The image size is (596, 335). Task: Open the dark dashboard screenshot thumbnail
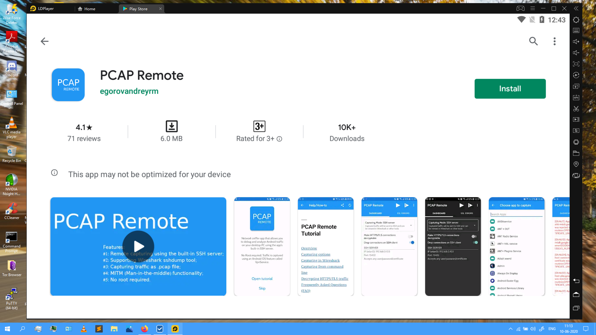453,247
